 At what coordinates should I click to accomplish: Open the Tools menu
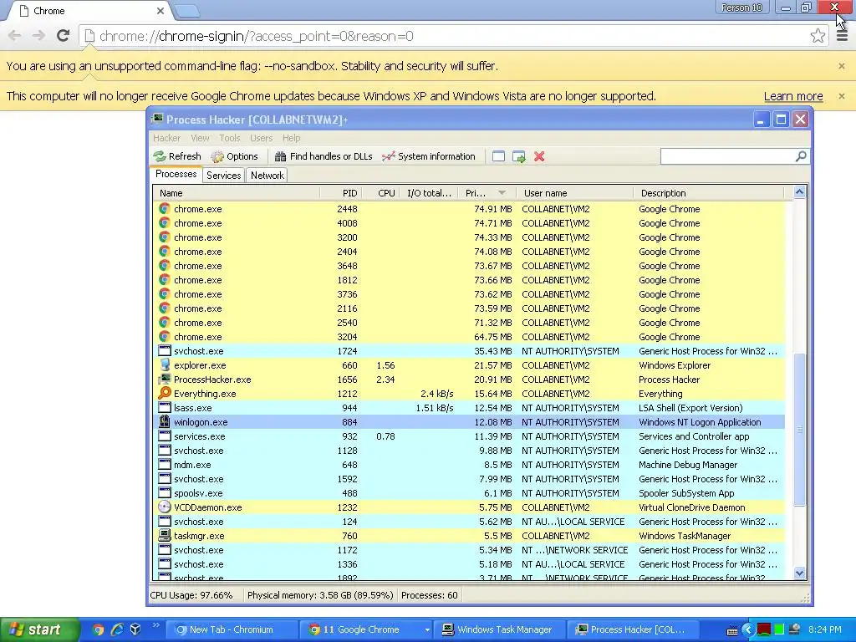[230, 138]
